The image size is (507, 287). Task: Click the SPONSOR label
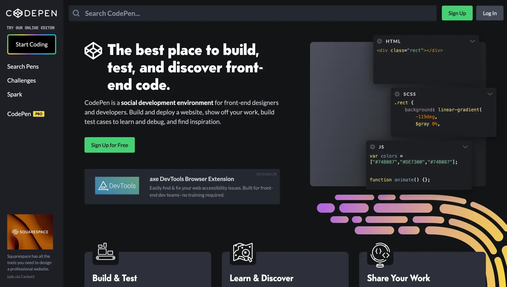click(266, 174)
